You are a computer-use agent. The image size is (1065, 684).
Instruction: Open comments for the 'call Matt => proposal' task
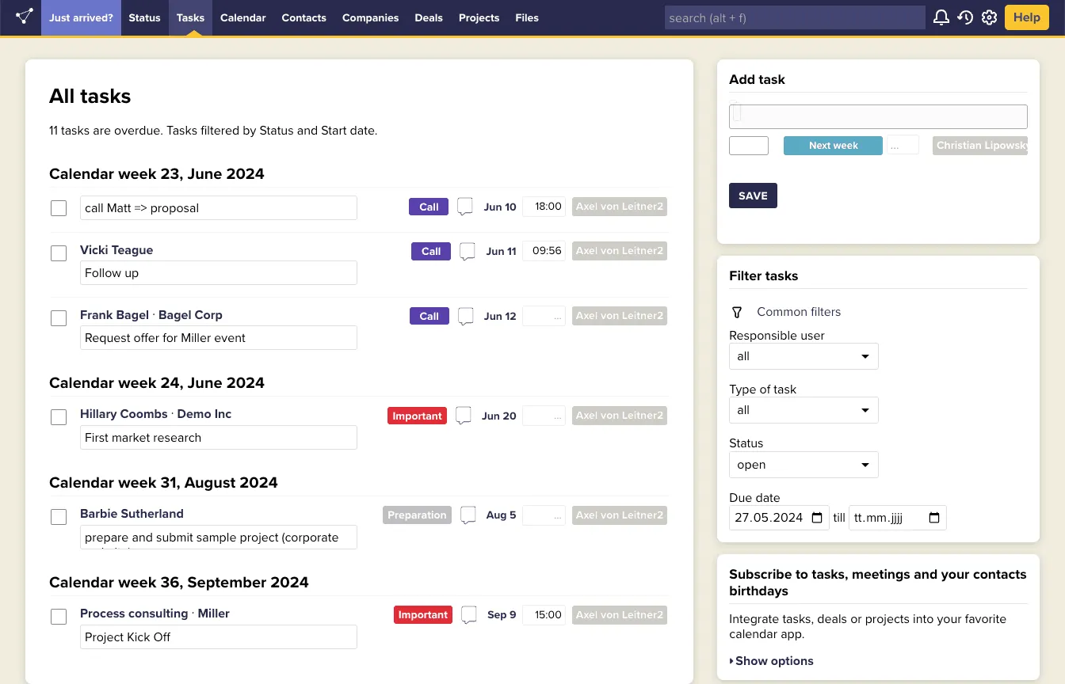pyautogui.click(x=465, y=207)
